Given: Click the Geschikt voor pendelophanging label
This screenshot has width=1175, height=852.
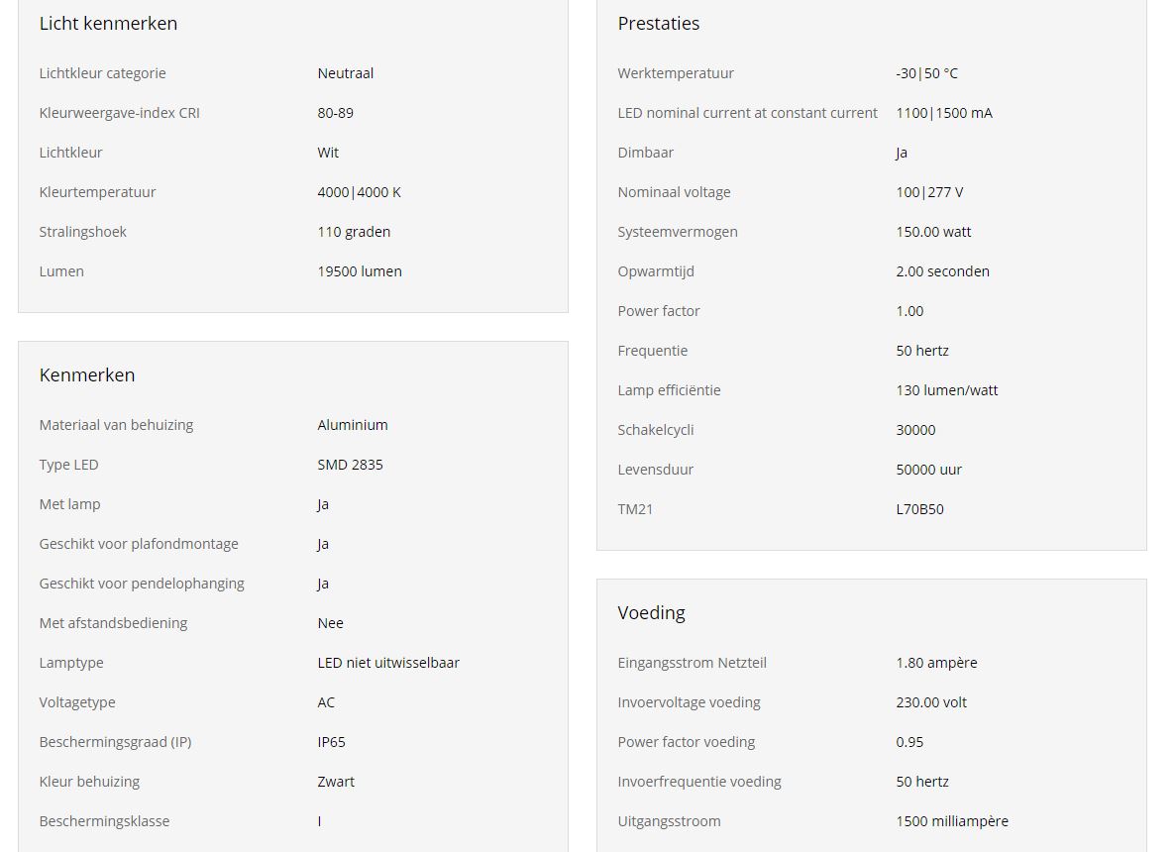Looking at the screenshot, I should click(142, 584).
